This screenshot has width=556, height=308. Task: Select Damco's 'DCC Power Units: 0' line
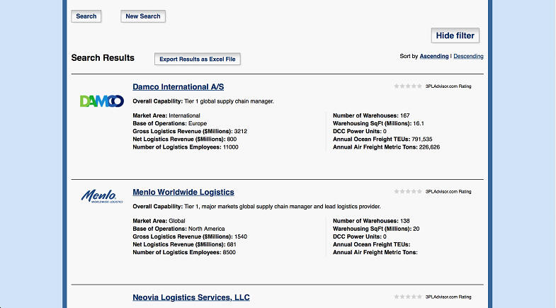pos(360,131)
